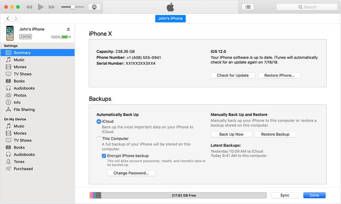Click into the Search field

[x=306, y=7]
